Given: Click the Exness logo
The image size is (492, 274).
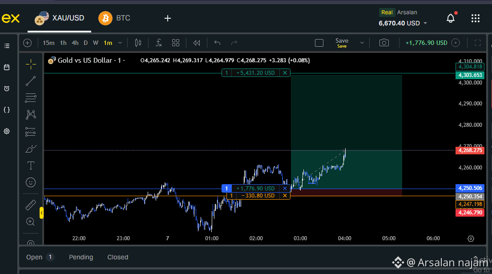Looking at the screenshot, I should pyautogui.click(x=11, y=18).
